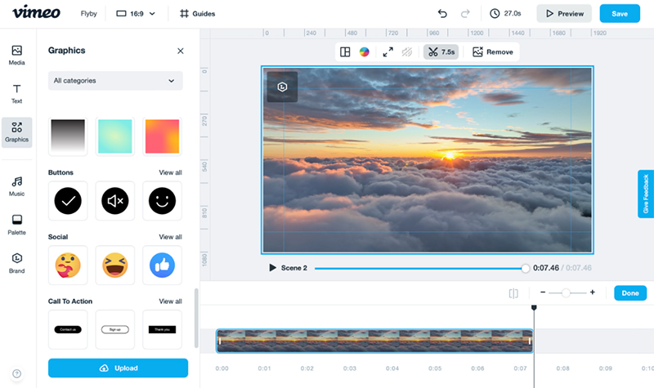
Task: Select the checkmark button graphic
Action: point(67,200)
